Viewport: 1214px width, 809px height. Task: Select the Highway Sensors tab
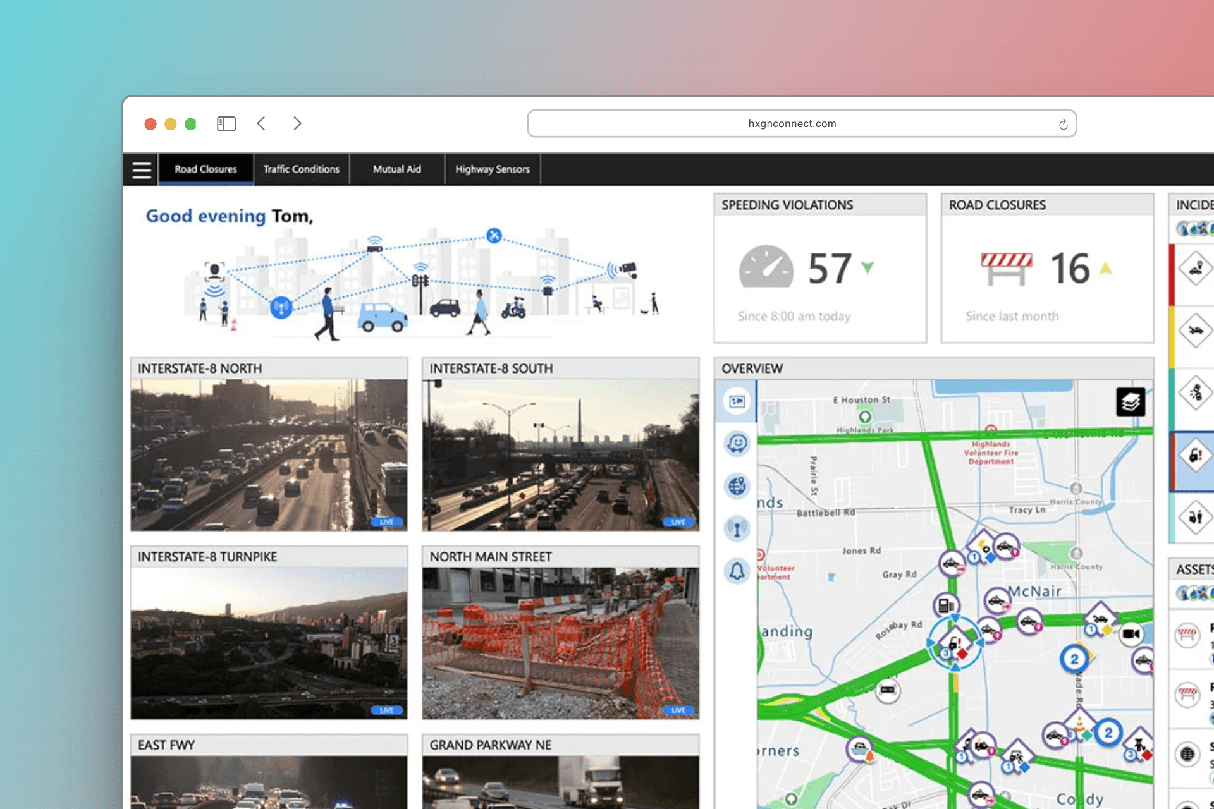pos(493,169)
